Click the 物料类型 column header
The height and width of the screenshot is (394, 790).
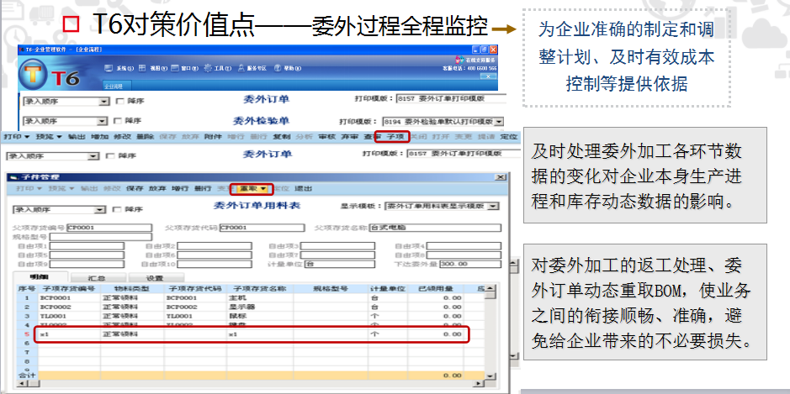point(132,289)
